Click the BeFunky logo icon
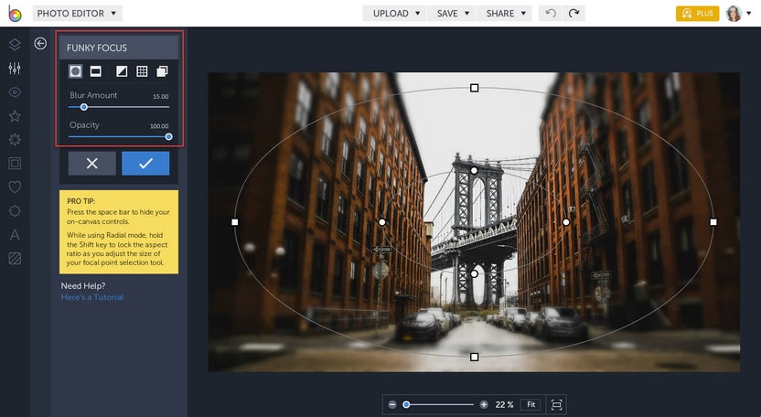The width and height of the screenshot is (761, 417). [x=15, y=14]
